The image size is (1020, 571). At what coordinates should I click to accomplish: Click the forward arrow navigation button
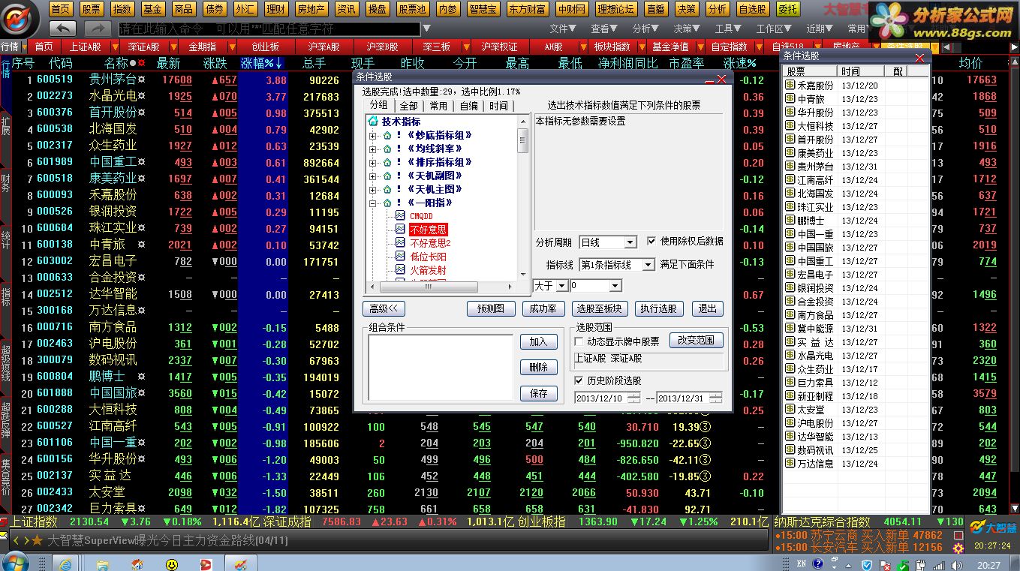tap(97, 29)
